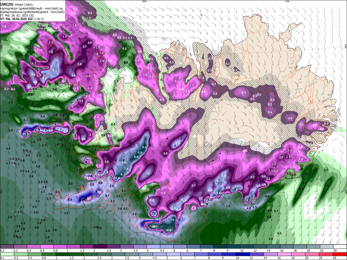Click the '0.2' label in upper legend row
The image size is (347, 260).
tap(2, 251)
